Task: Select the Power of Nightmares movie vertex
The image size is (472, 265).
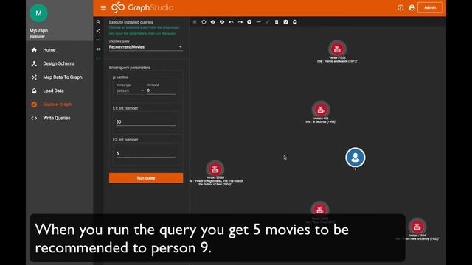Action: (x=215, y=169)
